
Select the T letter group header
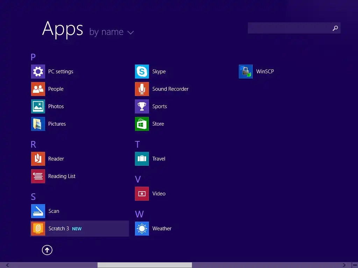point(137,144)
